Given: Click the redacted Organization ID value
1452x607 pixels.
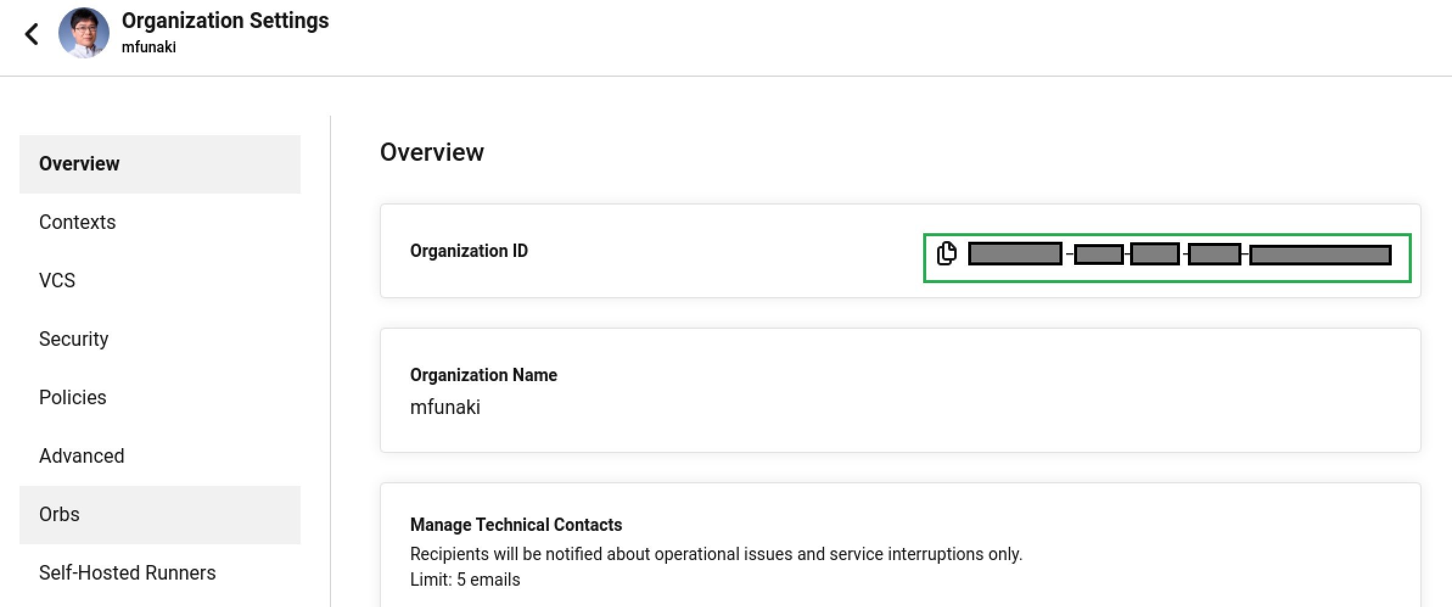Looking at the screenshot, I should 1179,254.
